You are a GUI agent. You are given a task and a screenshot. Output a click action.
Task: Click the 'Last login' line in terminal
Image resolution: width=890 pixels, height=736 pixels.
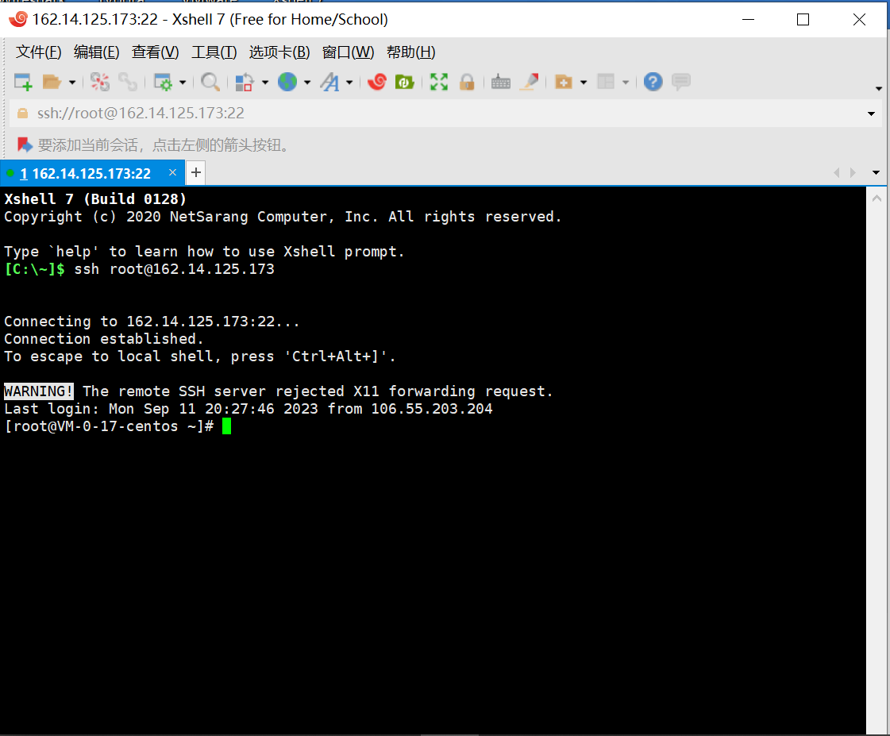tap(248, 409)
